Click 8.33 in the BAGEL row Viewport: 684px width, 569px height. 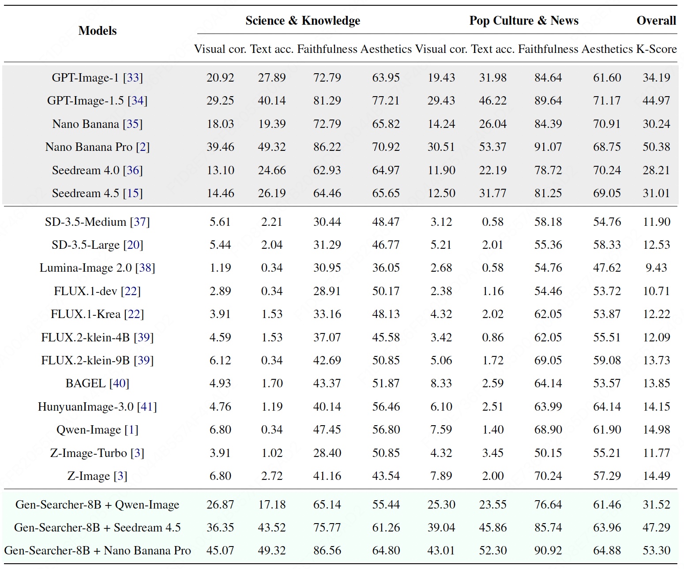tap(441, 383)
